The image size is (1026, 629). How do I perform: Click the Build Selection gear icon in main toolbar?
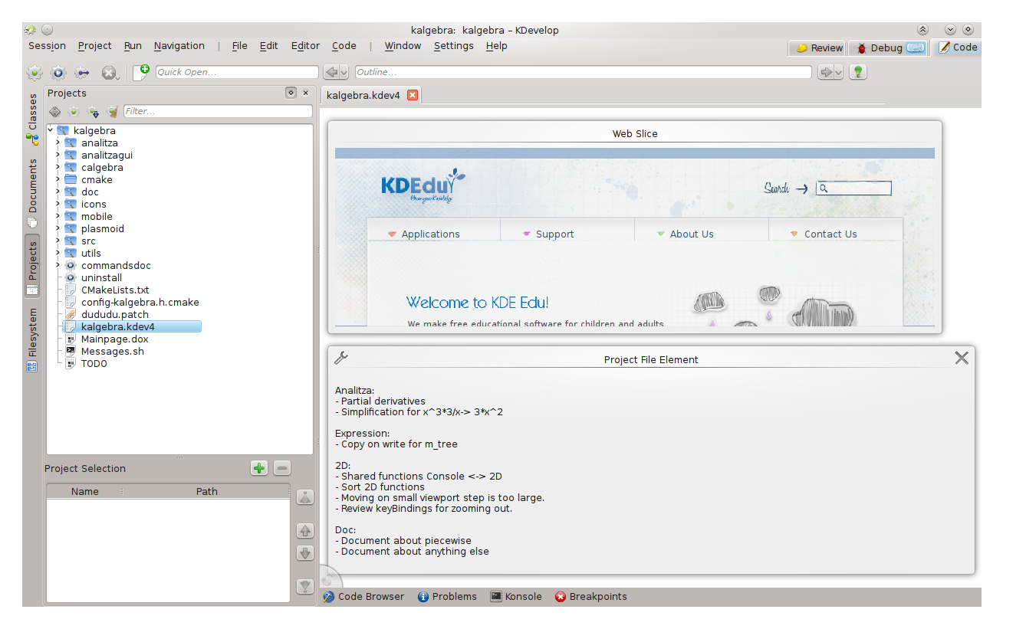pyautogui.click(x=35, y=73)
